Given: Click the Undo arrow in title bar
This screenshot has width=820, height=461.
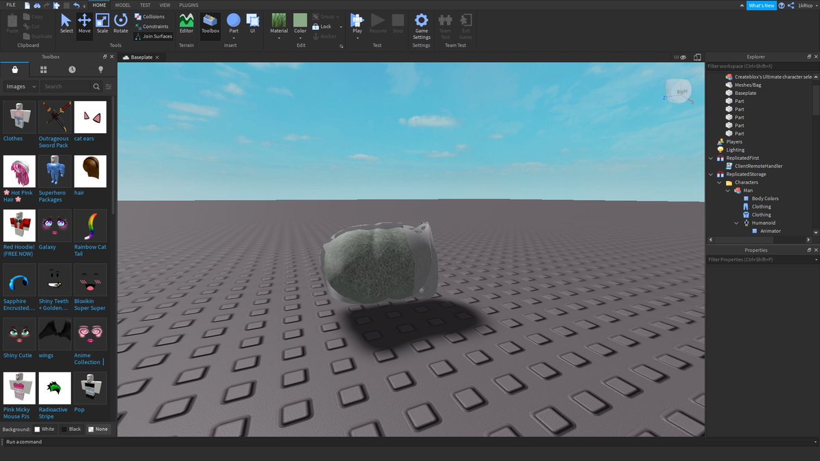Looking at the screenshot, I should pyautogui.click(x=76, y=5).
